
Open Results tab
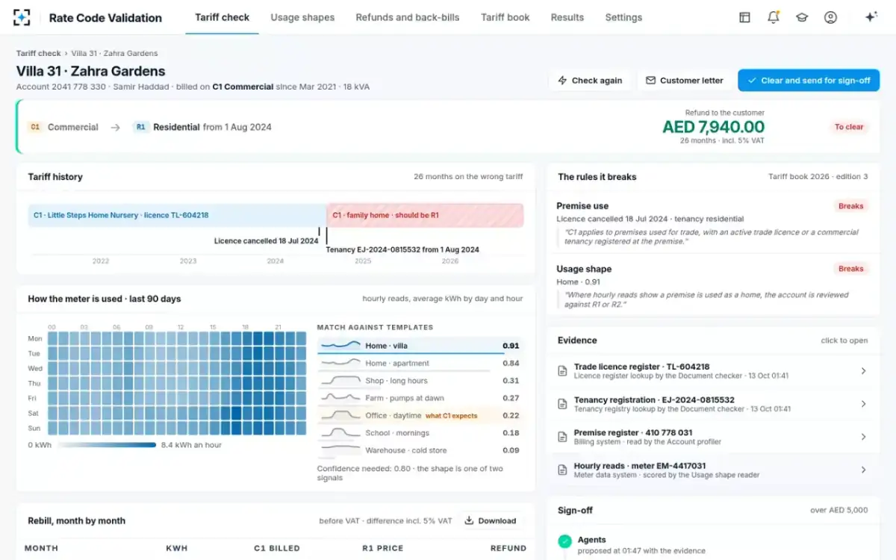click(567, 17)
